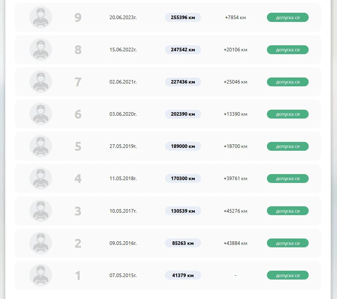Viewport: 337px width, 299px height.
Task: Click the green status button for 15.06.2022
Action: (287, 50)
